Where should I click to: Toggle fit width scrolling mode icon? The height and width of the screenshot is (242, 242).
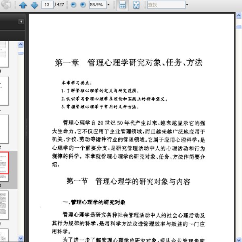(x=122, y=5)
